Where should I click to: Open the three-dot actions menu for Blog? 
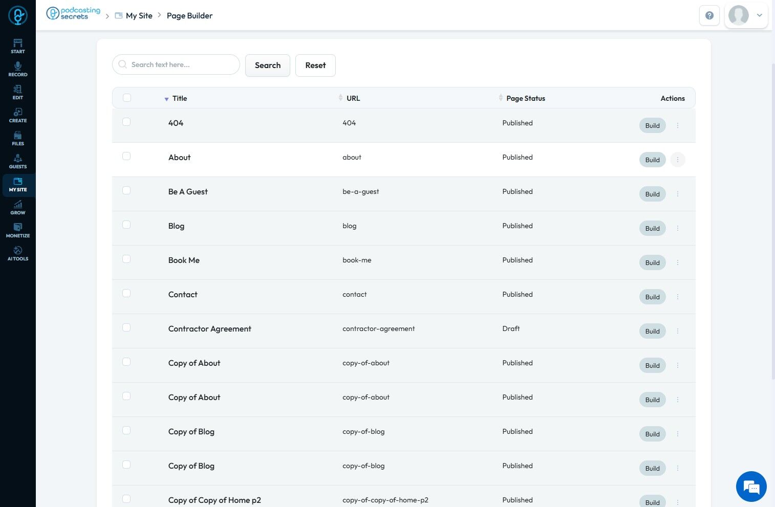coord(677,228)
